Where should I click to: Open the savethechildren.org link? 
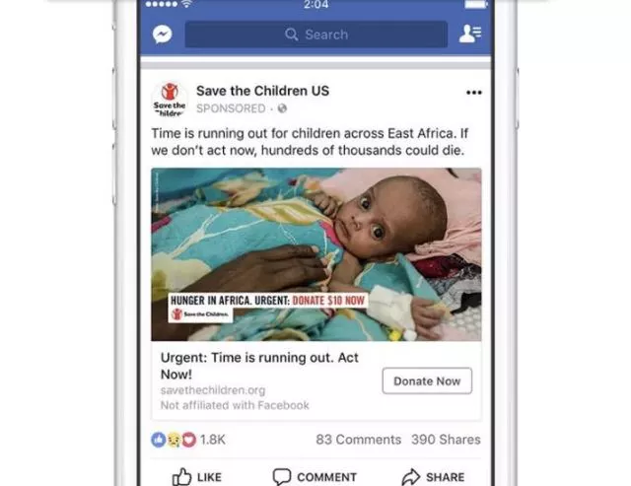(x=213, y=390)
